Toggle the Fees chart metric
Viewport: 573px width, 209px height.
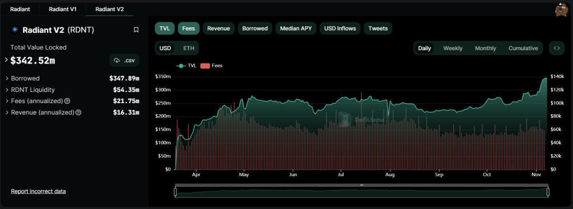[189, 28]
